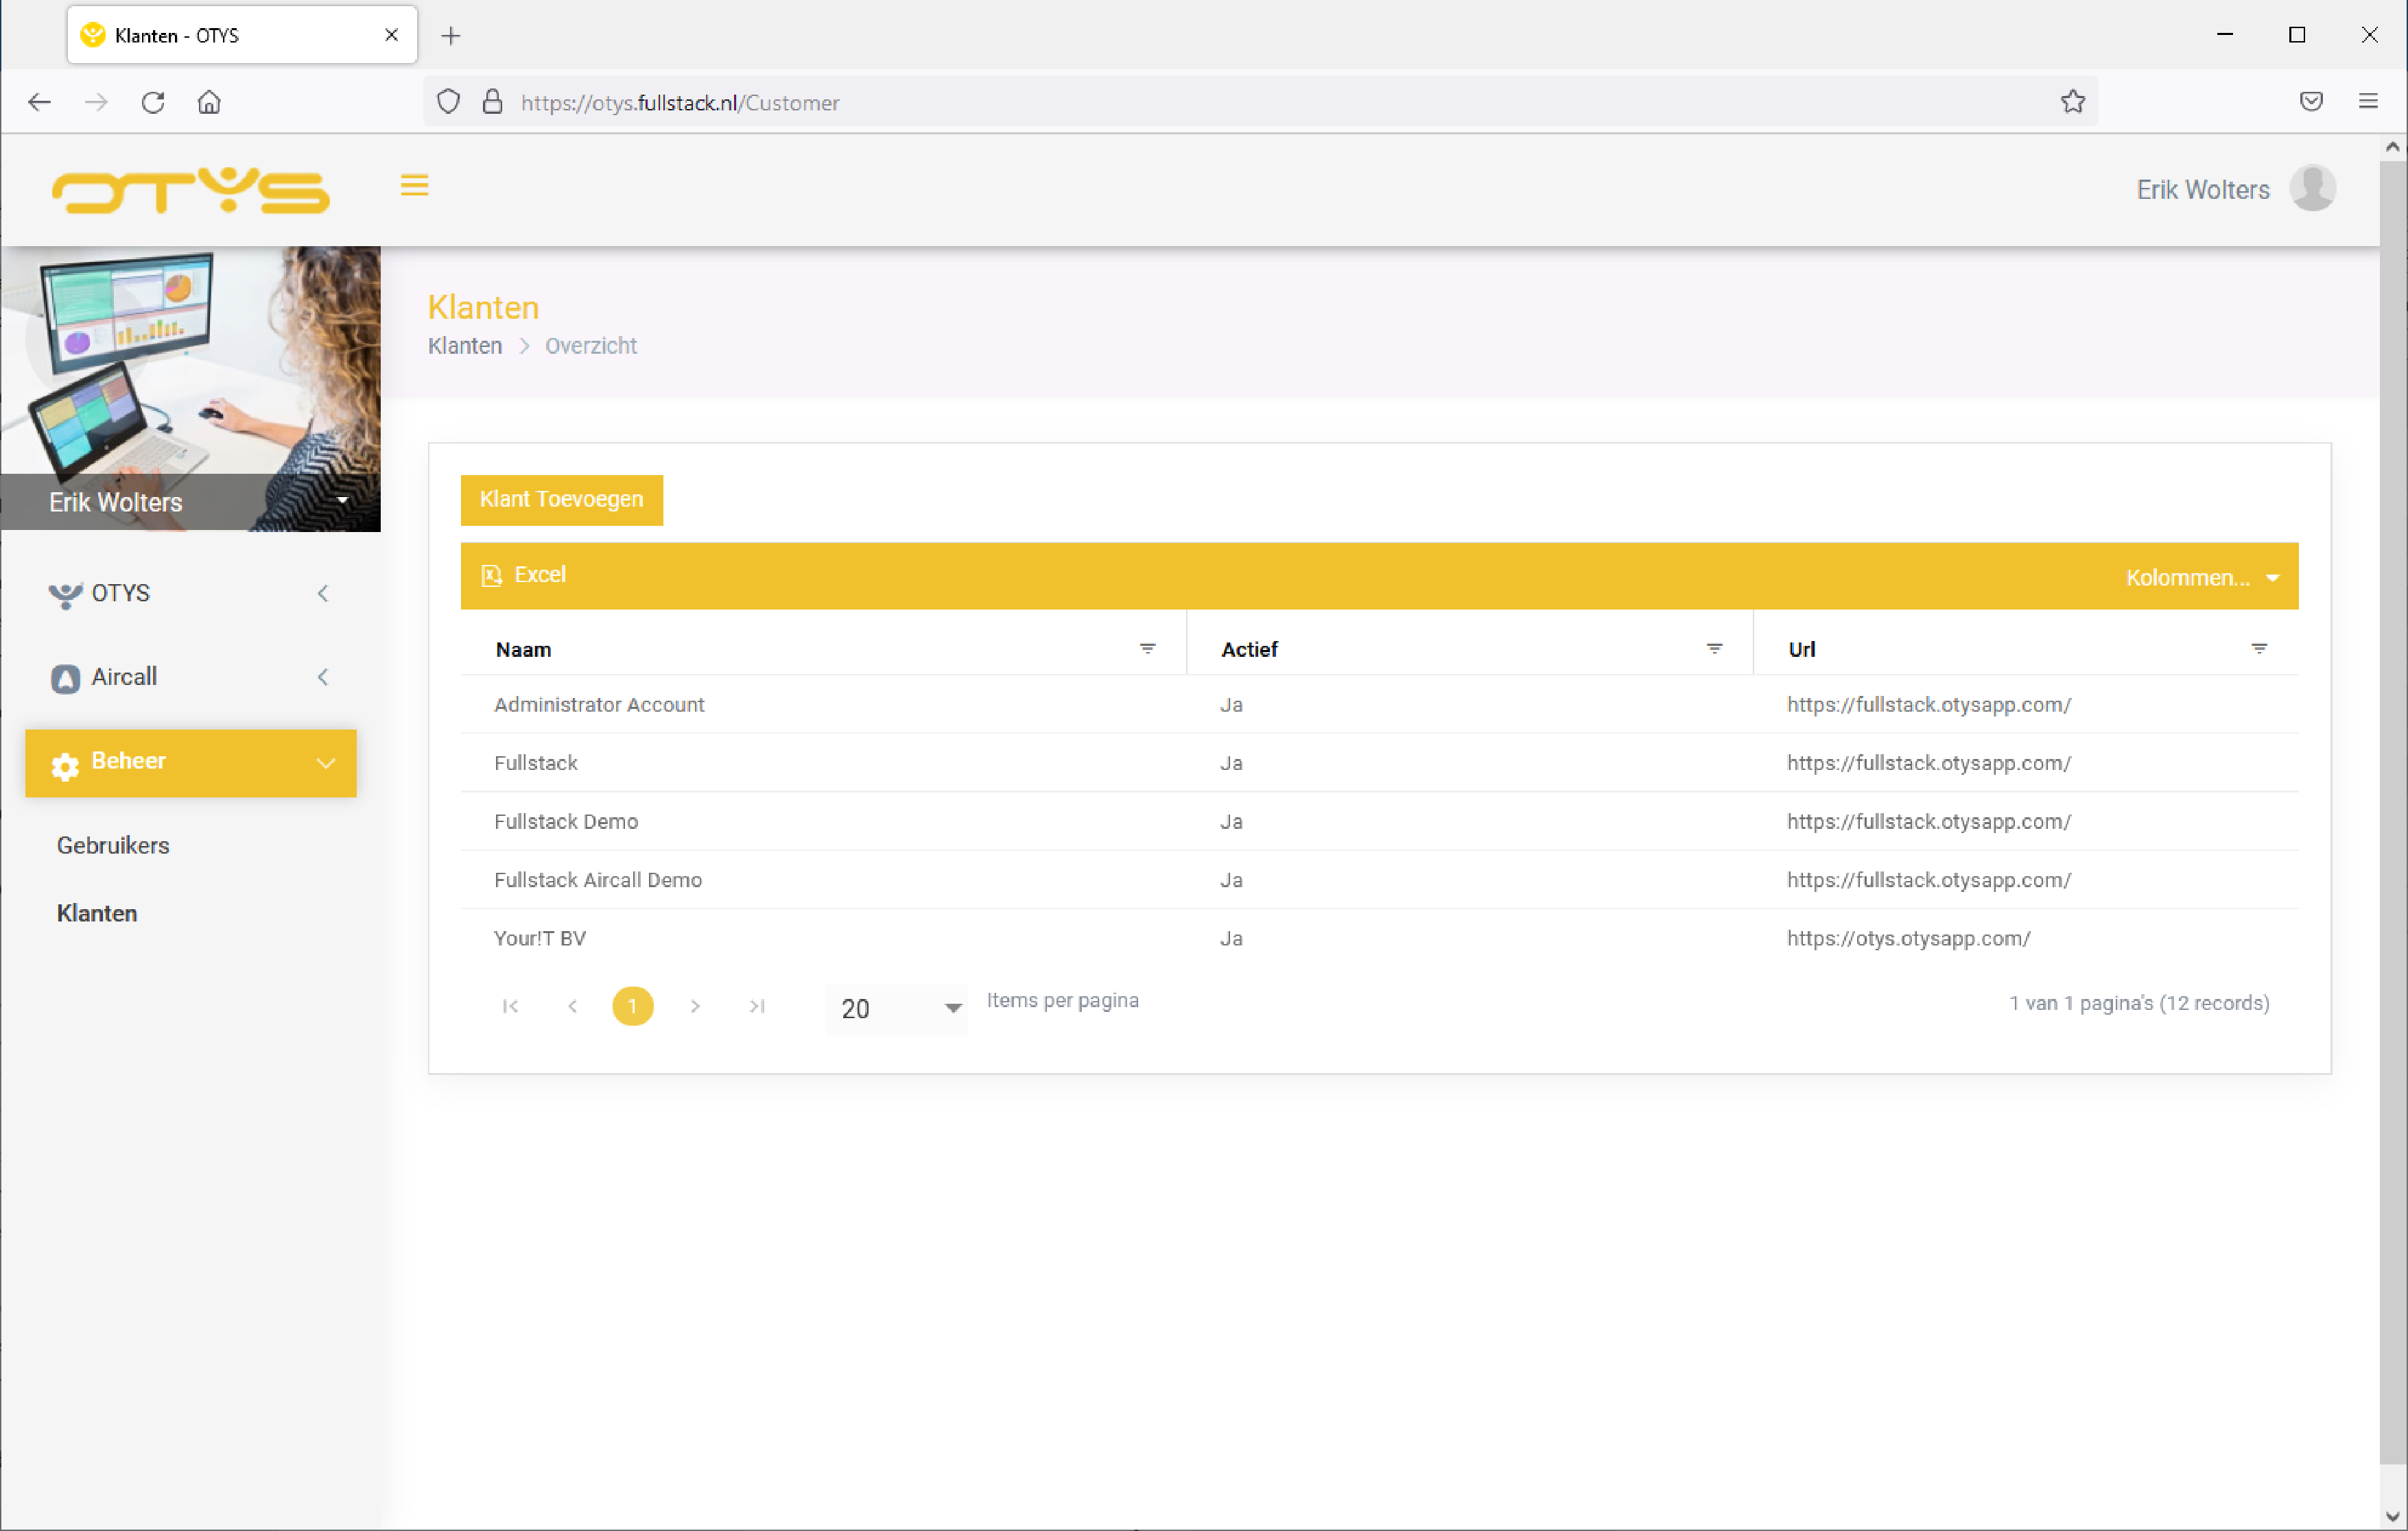
Task: Go to previous page pagination arrow
Action: (x=572, y=1005)
